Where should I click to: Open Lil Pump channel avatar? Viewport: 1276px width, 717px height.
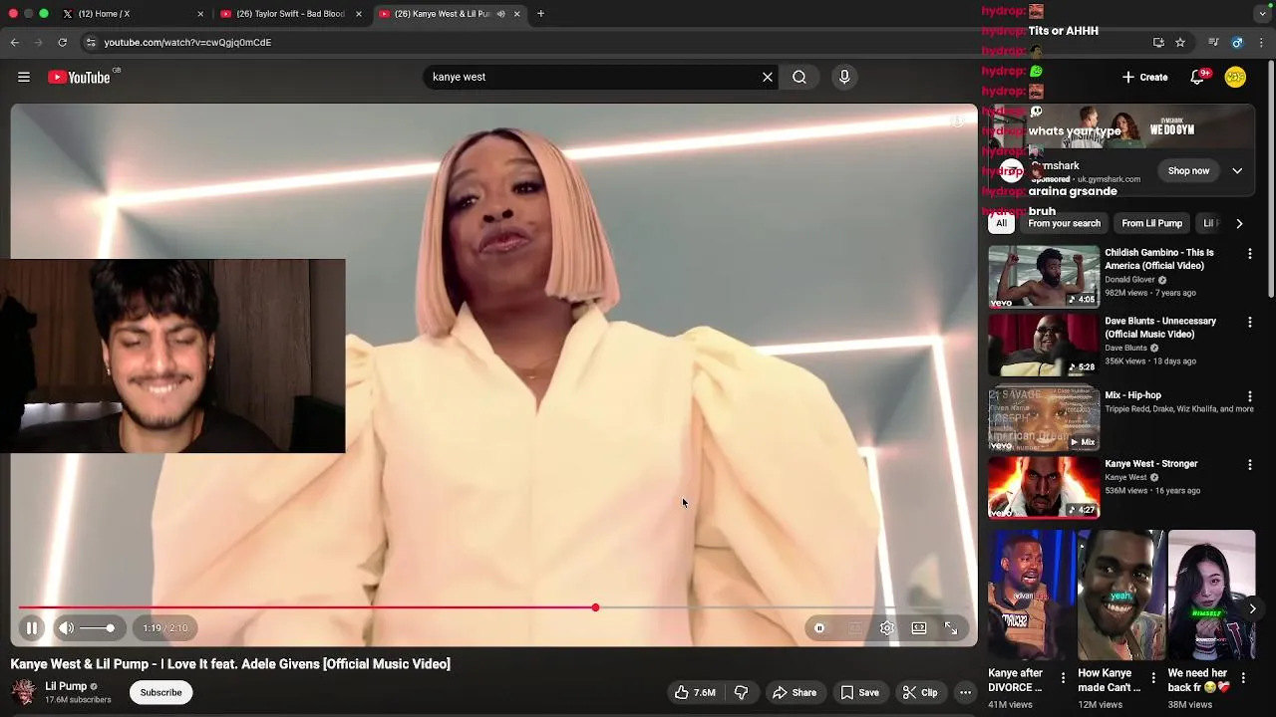pyautogui.click(x=24, y=692)
